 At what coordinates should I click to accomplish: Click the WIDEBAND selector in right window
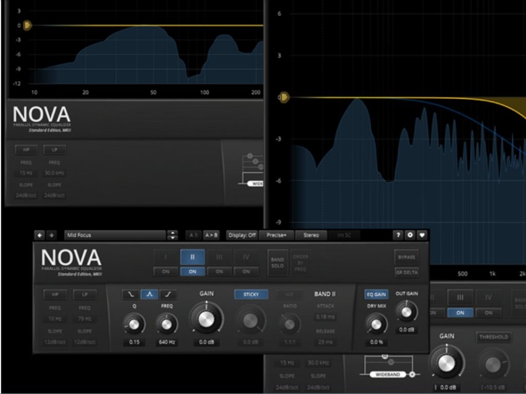coord(388,374)
